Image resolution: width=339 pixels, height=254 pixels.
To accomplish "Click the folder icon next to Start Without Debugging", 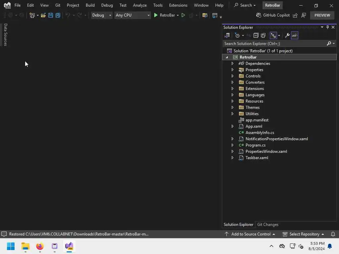I will pyautogui.click(x=205, y=15).
